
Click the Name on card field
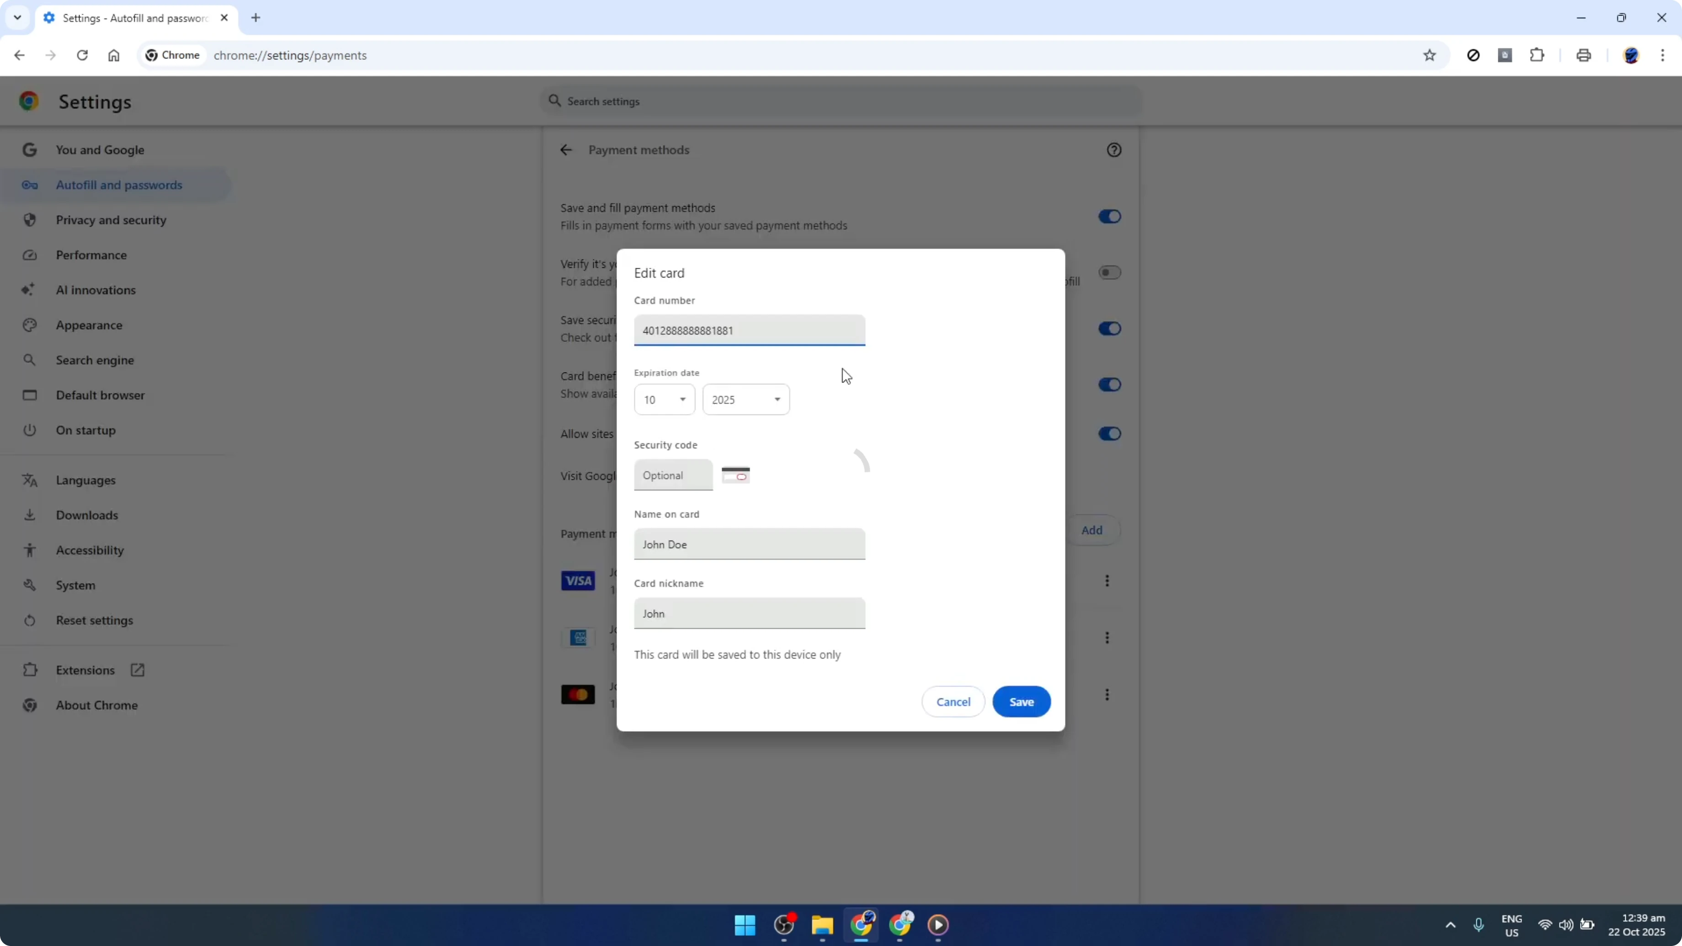tap(749, 544)
